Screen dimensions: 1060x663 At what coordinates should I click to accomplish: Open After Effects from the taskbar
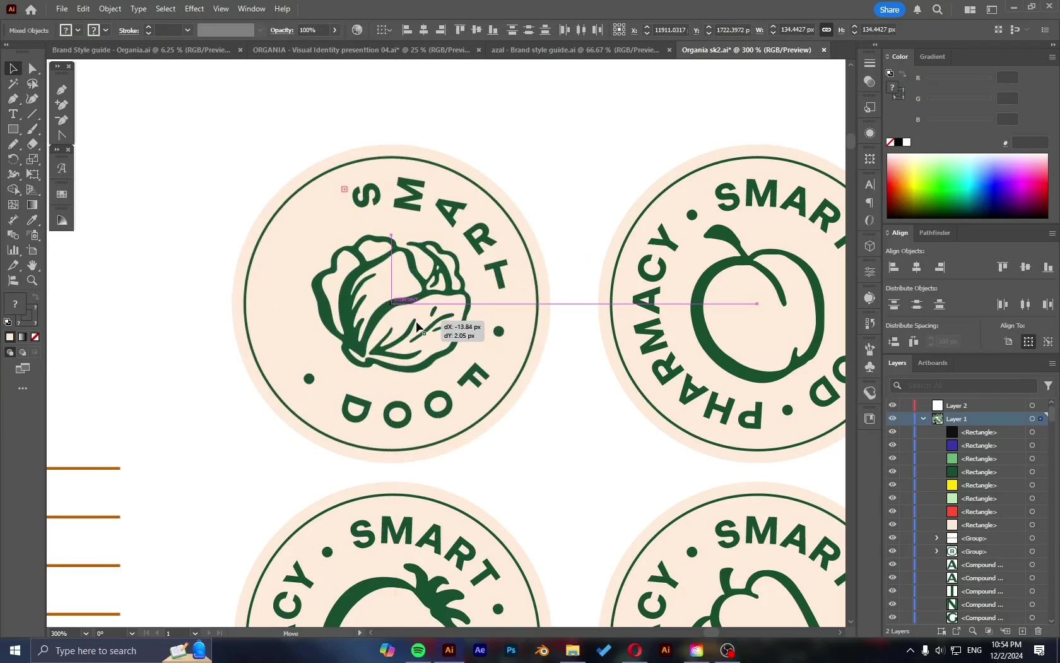click(x=480, y=650)
